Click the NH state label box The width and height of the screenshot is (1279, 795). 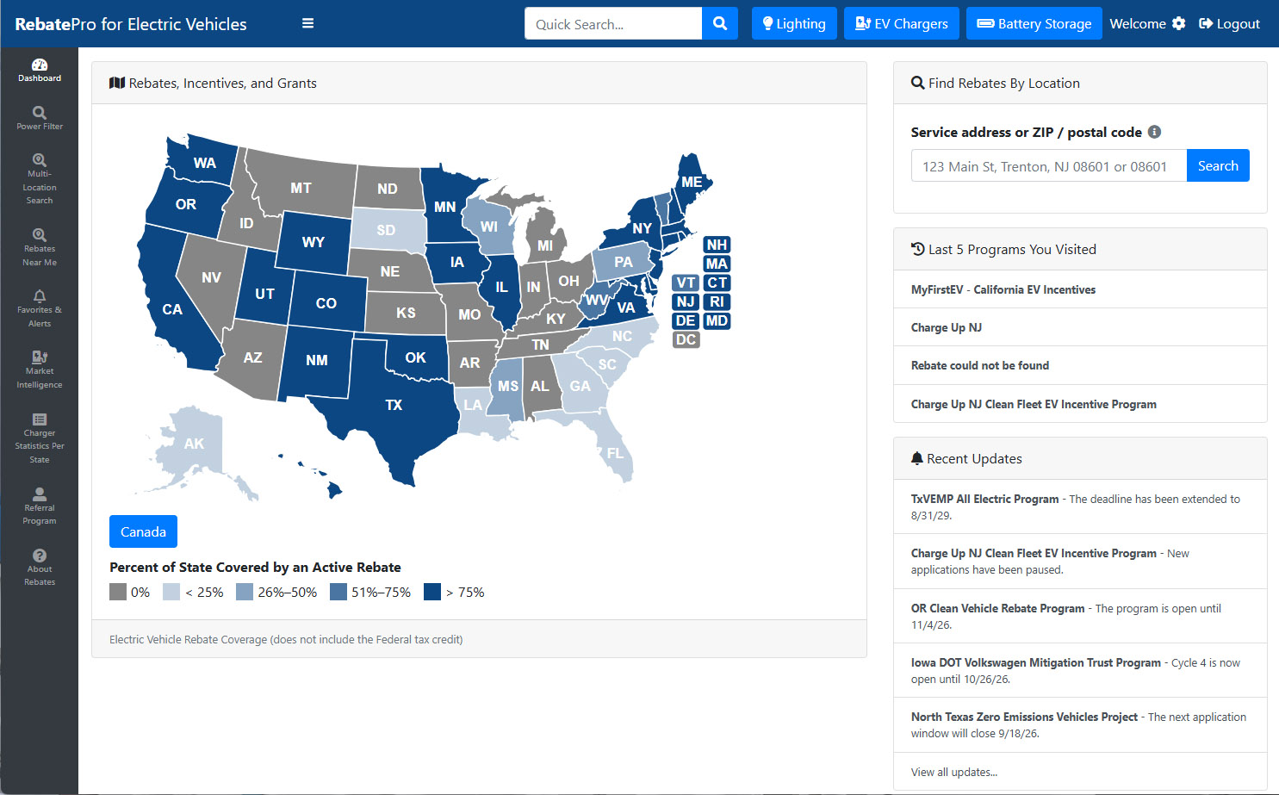[x=717, y=245]
